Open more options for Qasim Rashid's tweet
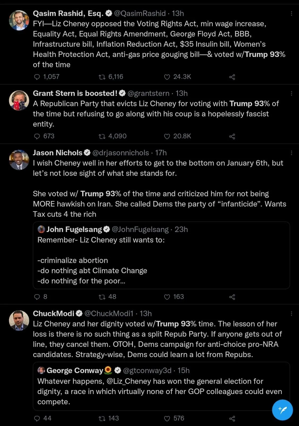The width and height of the screenshot is (299, 426). tap(292, 13)
